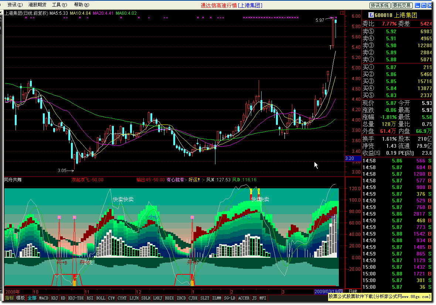The image size is (436, 305).
Task: Switch to the 模板 tab
Action: coord(21,298)
